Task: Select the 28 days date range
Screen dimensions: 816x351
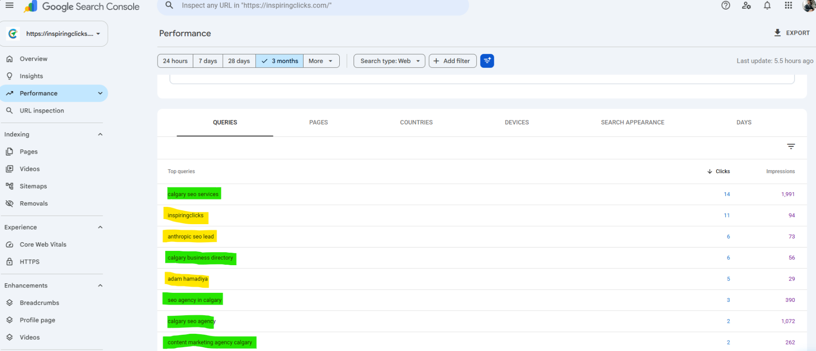Action: [x=239, y=61]
